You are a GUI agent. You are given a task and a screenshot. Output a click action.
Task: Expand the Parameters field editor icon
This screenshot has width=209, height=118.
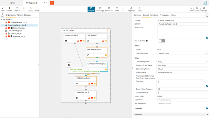pos(207,86)
